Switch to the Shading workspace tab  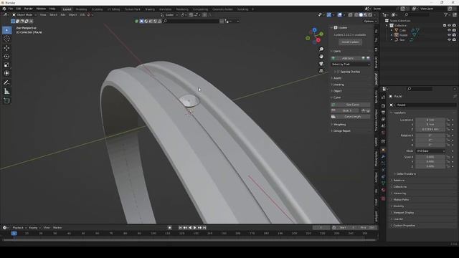pyautogui.click(x=150, y=9)
